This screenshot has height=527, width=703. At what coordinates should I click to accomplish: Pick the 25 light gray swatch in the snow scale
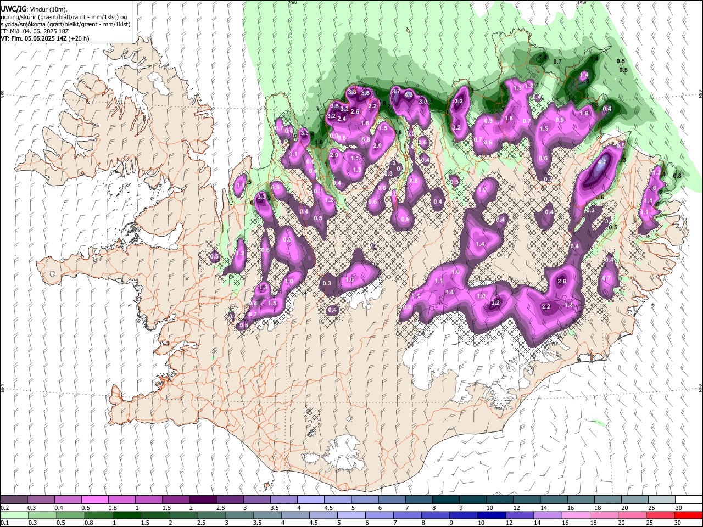[661, 500]
